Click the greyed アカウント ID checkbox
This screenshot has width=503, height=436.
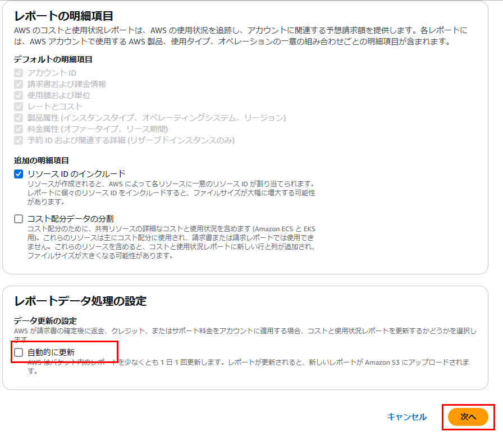(x=19, y=73)
